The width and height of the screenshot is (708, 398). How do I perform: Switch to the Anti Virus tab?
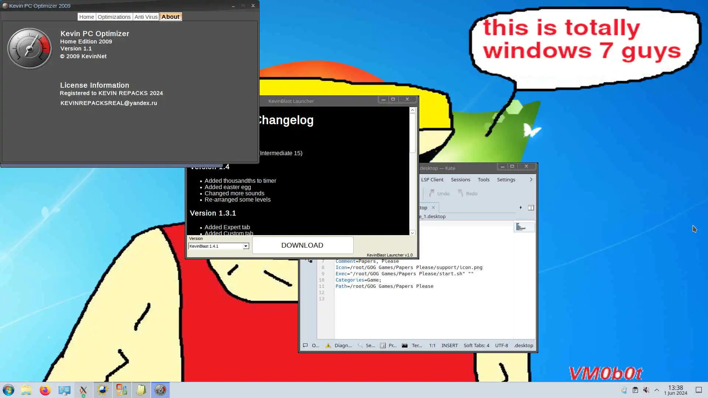coord(146,17)
